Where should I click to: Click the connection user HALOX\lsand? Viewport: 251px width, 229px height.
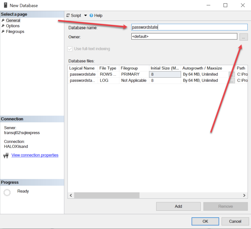(x=16, y=146)
